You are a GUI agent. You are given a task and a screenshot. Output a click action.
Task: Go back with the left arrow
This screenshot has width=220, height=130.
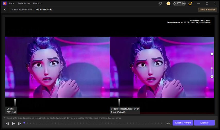(5, 10)
